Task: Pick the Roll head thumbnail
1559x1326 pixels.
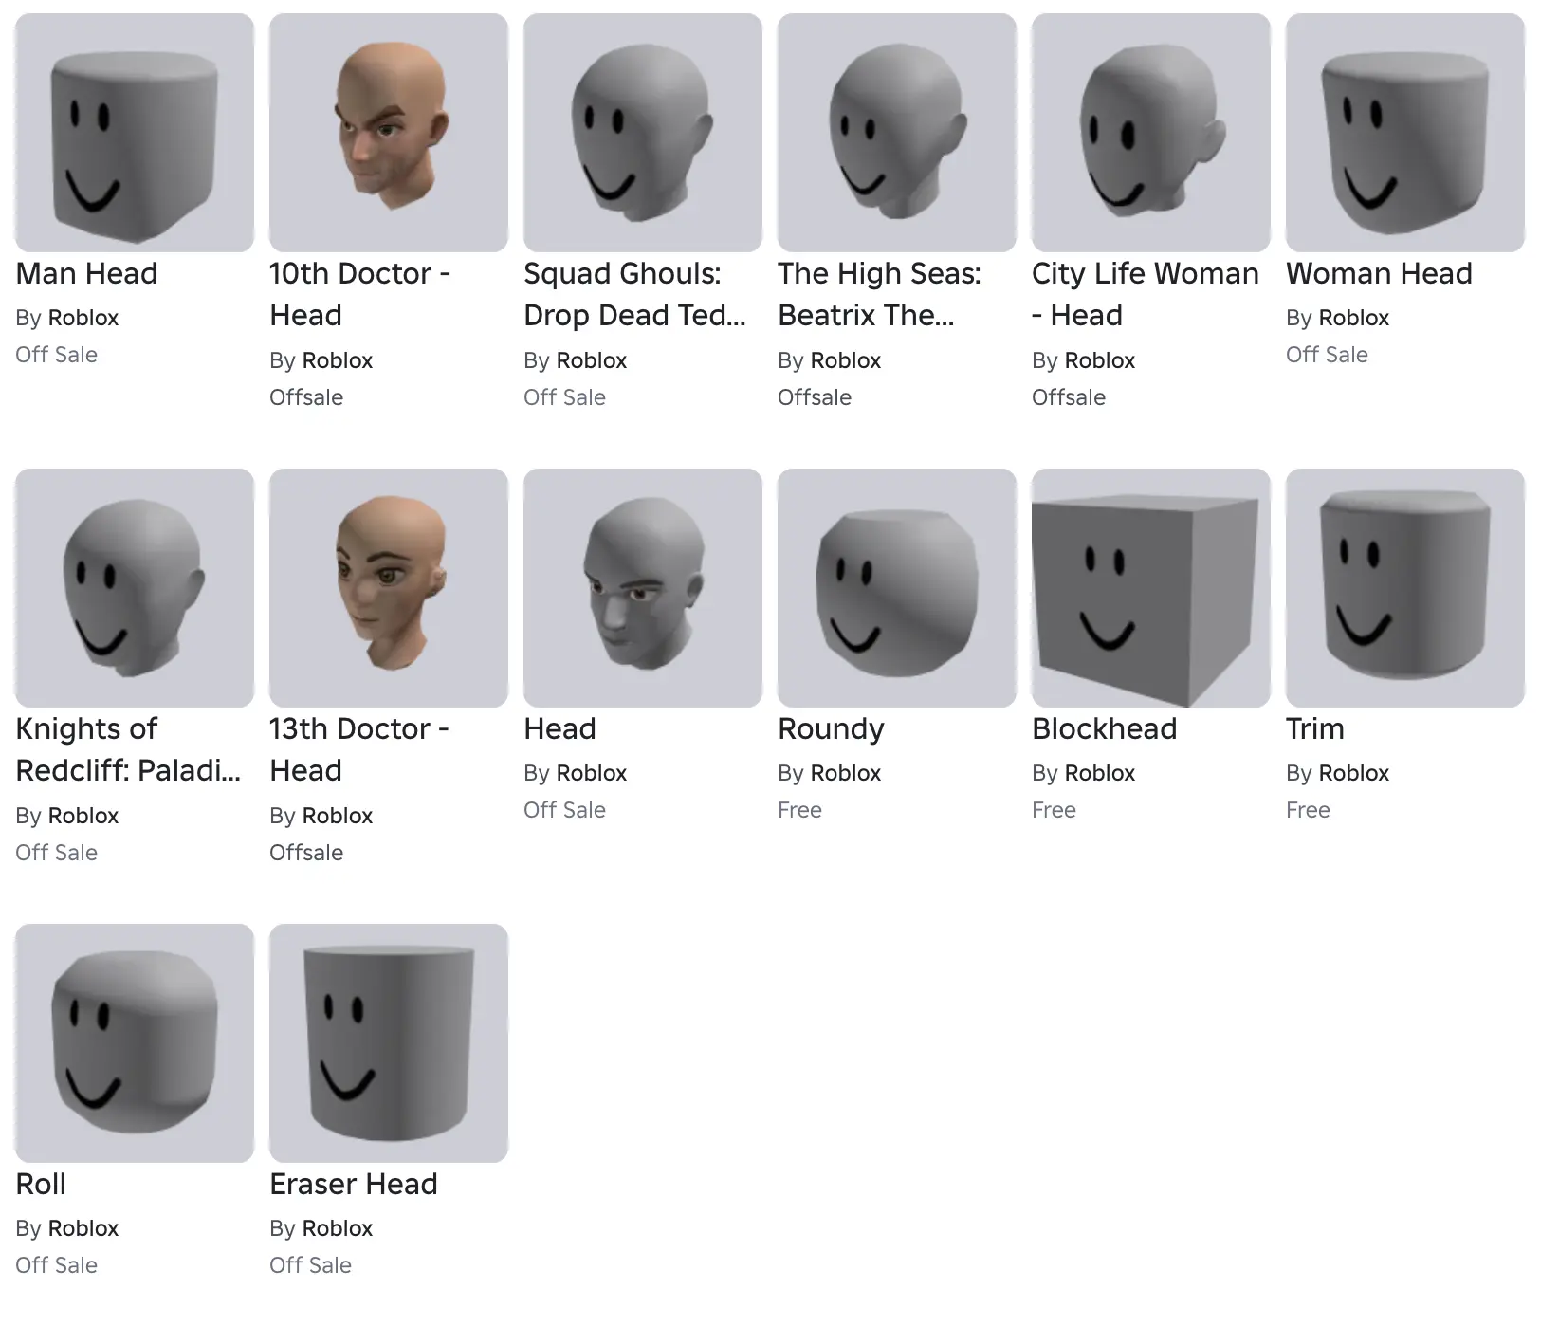Action: [135, 1043]
